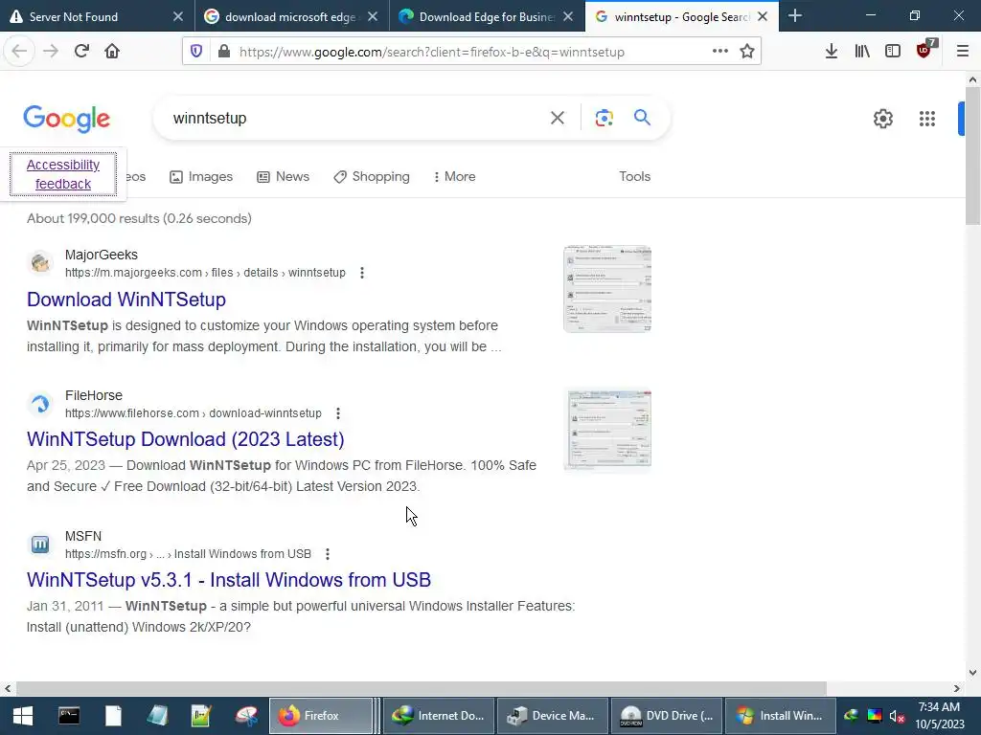Close the Server Not Found tab
981x735 pixels.
coord(178,17)
